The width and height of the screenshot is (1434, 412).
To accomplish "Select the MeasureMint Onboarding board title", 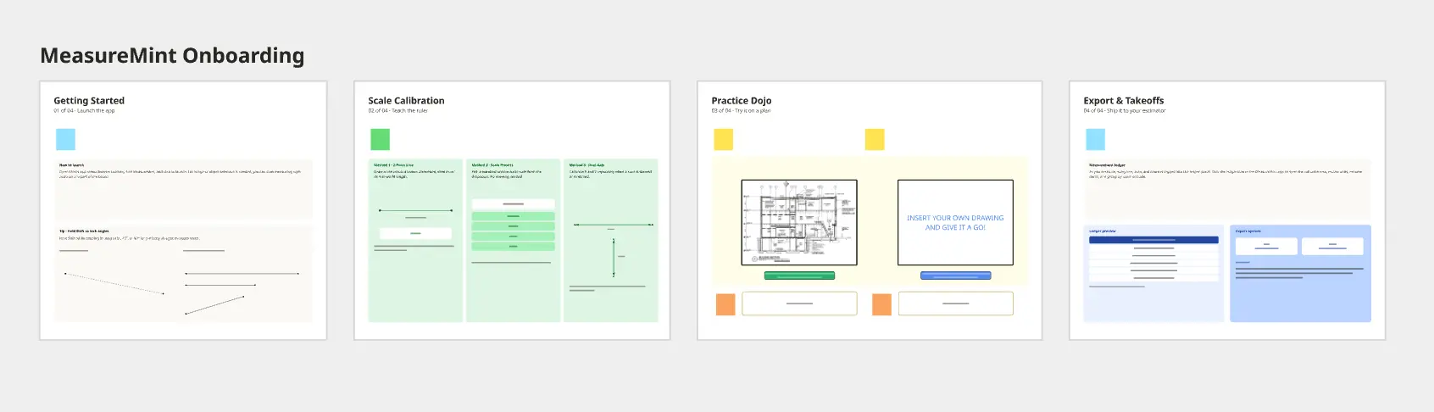I will pyautogui.click(x=172, y=56).
